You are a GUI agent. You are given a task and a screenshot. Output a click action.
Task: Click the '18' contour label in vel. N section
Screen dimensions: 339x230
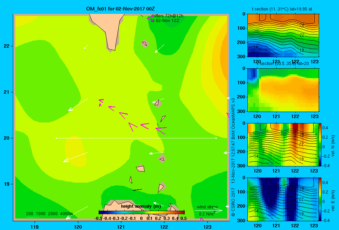[301, 159]
